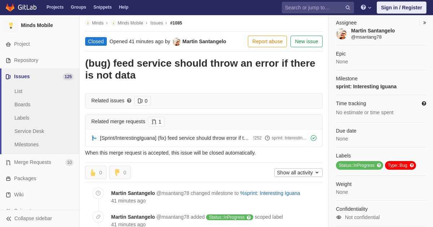This screenshot has height=227, width=433.
Task: Click author avatar next to Martin Santangelo
Action: (x=176, y=41)
